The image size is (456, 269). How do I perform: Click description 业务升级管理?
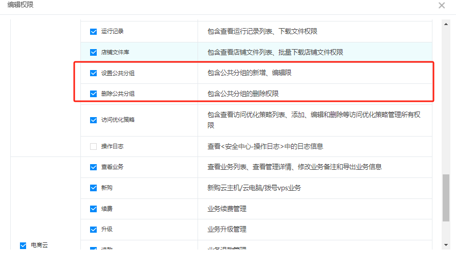click(x=227, y=229)
